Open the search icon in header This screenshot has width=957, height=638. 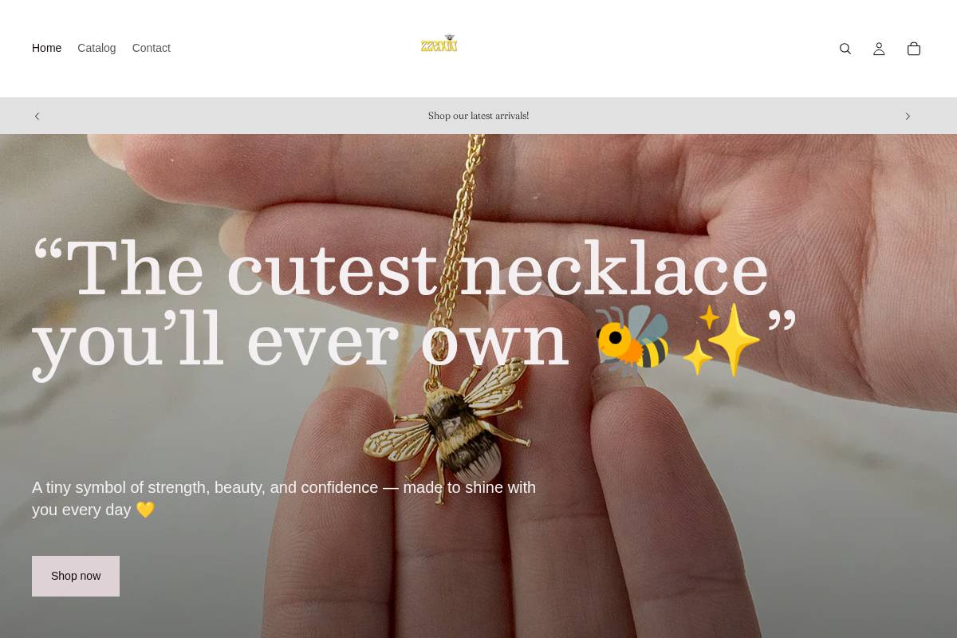click(x=845, y=49)
